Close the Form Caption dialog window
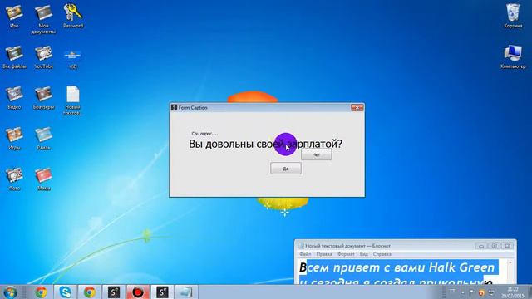 pyautogui.click(x=357, y=107)
